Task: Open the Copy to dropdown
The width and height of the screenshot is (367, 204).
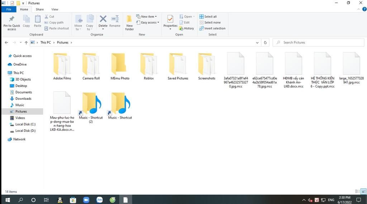Action: (x=90, y=23)
